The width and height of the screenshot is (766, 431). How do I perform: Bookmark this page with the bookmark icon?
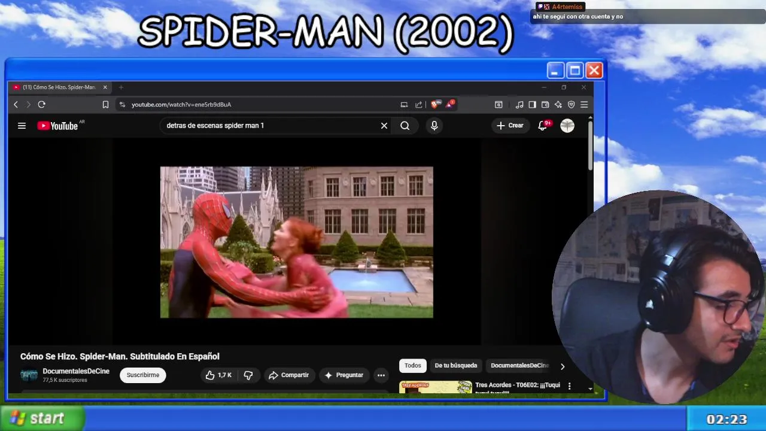(x=105, y=104)
